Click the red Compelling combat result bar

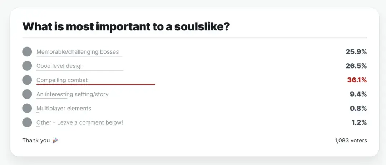[96, 84]
